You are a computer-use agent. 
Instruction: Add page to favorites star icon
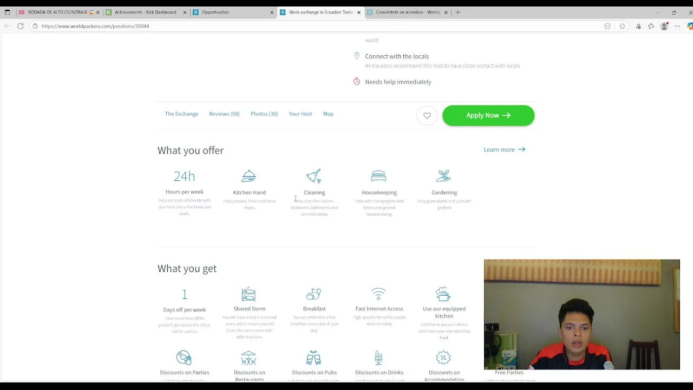pos(623,26)
